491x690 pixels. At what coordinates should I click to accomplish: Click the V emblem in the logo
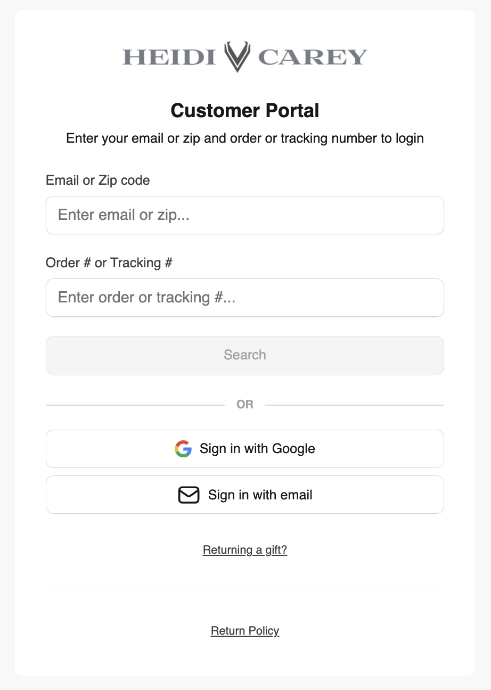pyautogui.click(x=237, y=56)
